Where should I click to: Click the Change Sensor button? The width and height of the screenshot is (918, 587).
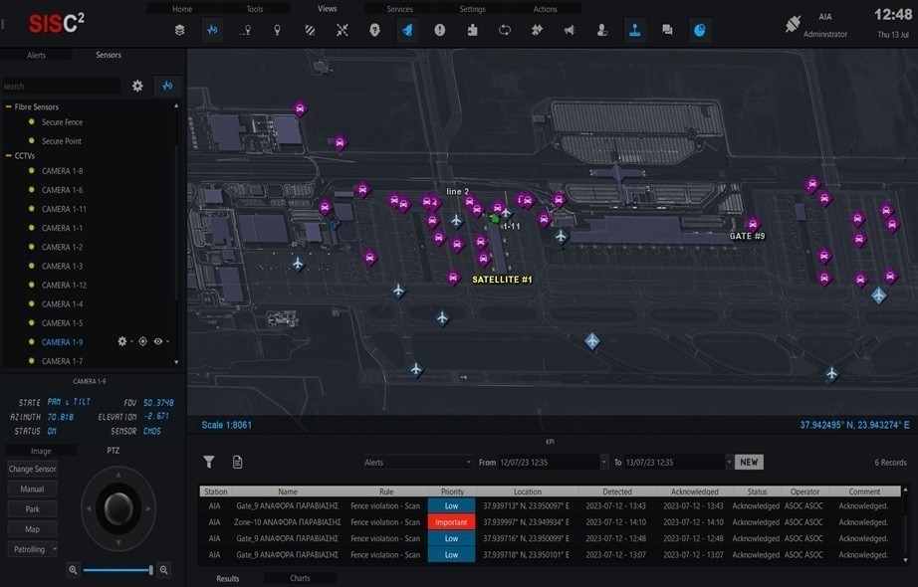(x=33, y=469)
